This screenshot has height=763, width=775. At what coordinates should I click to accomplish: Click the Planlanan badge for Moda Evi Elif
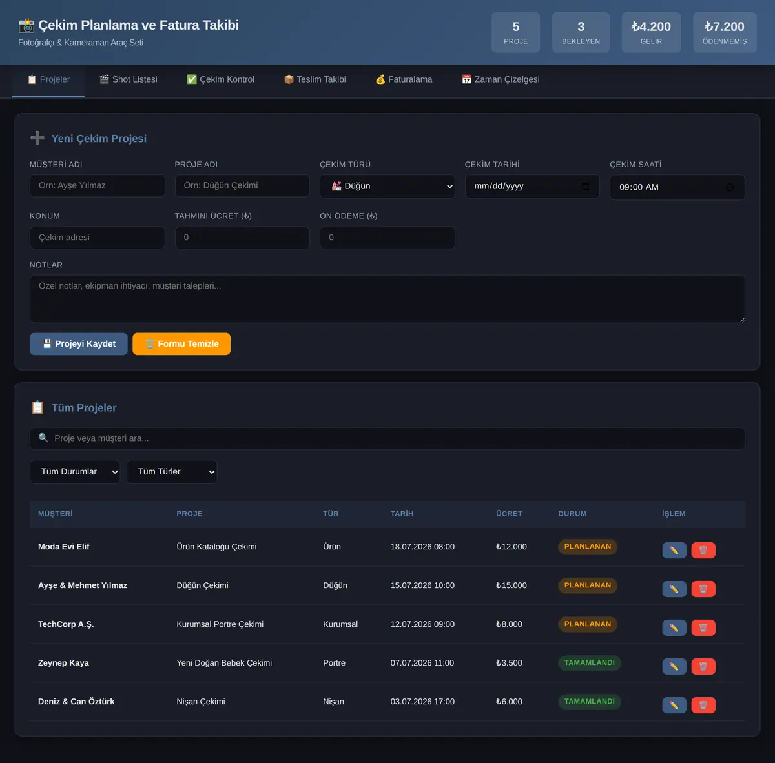click(x=588, y=547)
